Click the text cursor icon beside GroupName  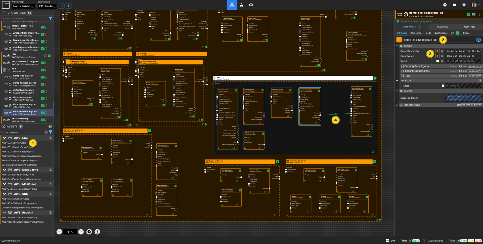[x=437, y=56]
